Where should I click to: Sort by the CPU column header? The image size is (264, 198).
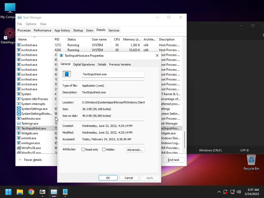pyautogui.click(x=116, y=39)
